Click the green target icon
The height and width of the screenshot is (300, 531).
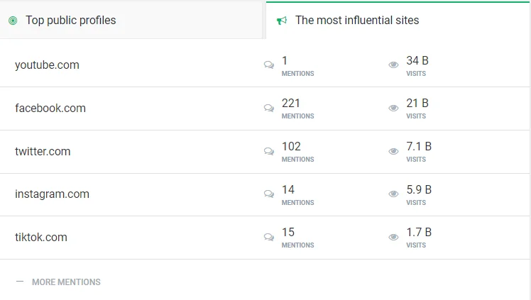[13, 21]
